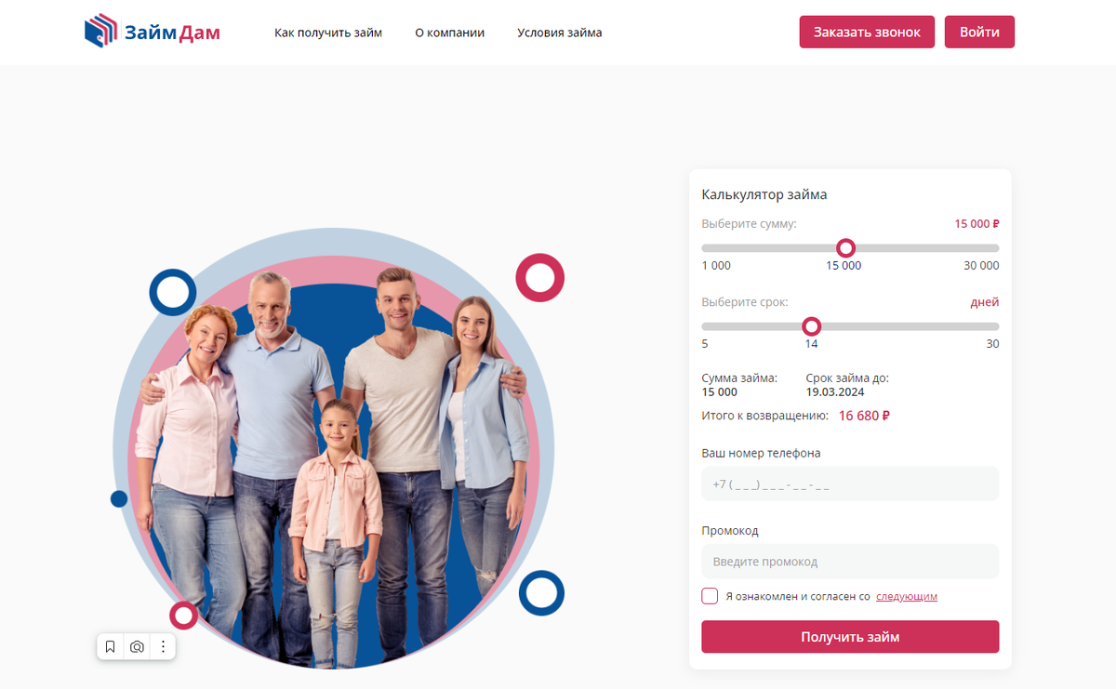The height and width of the screenshot is (689, 1116).
Task: Open the следующим terms link
Action: coord(907,597)
